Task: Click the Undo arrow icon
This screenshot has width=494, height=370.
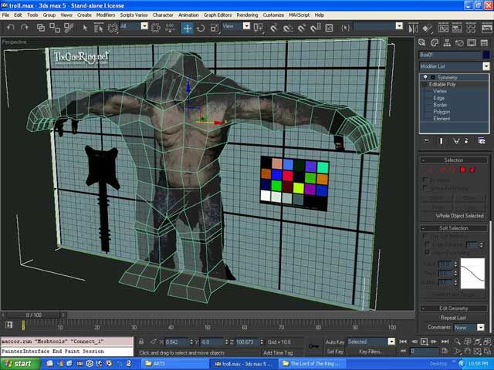Action: (10, 28)
